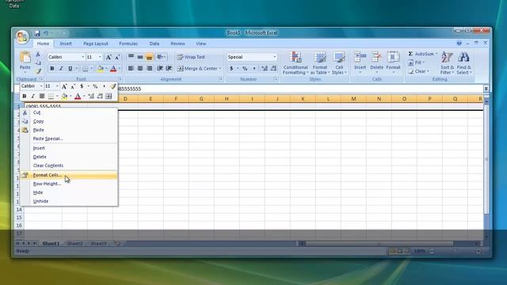Viewport: 507px width, 285px height.
Task: Click Font Color on mini toolbar
Action: [78, 97]
